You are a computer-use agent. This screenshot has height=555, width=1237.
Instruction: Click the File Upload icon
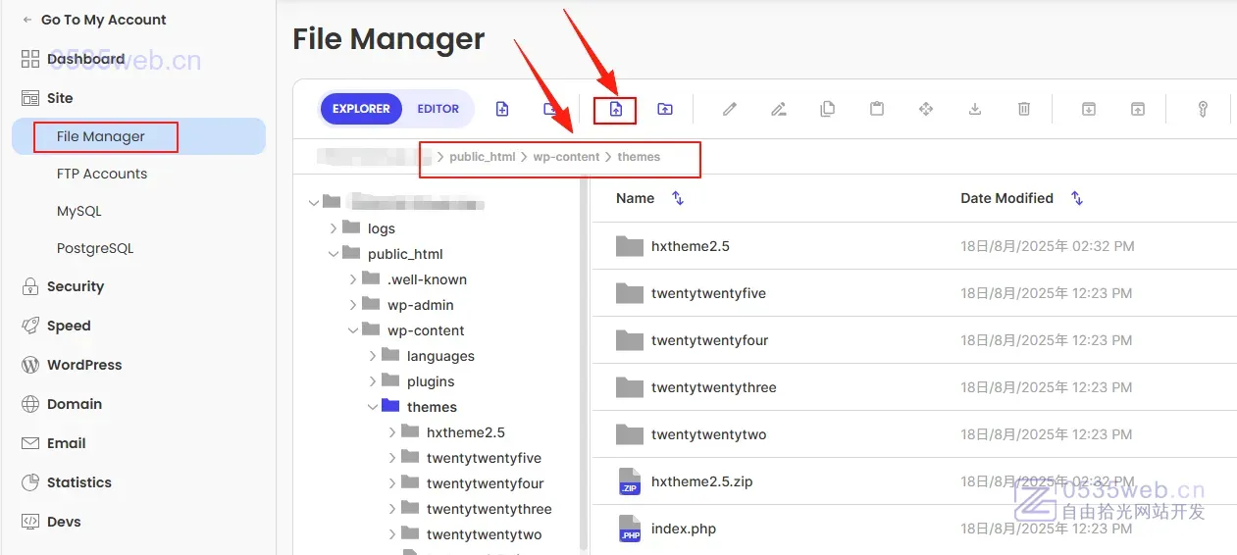click(616, 109)
